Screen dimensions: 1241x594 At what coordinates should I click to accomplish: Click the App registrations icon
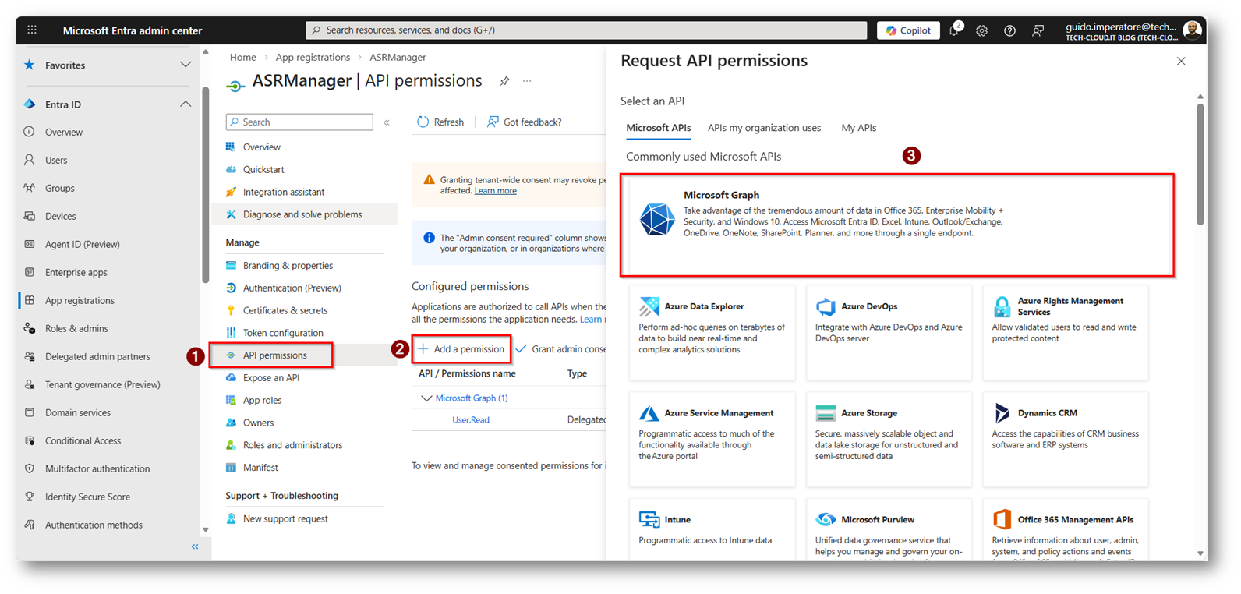[30, 300]
